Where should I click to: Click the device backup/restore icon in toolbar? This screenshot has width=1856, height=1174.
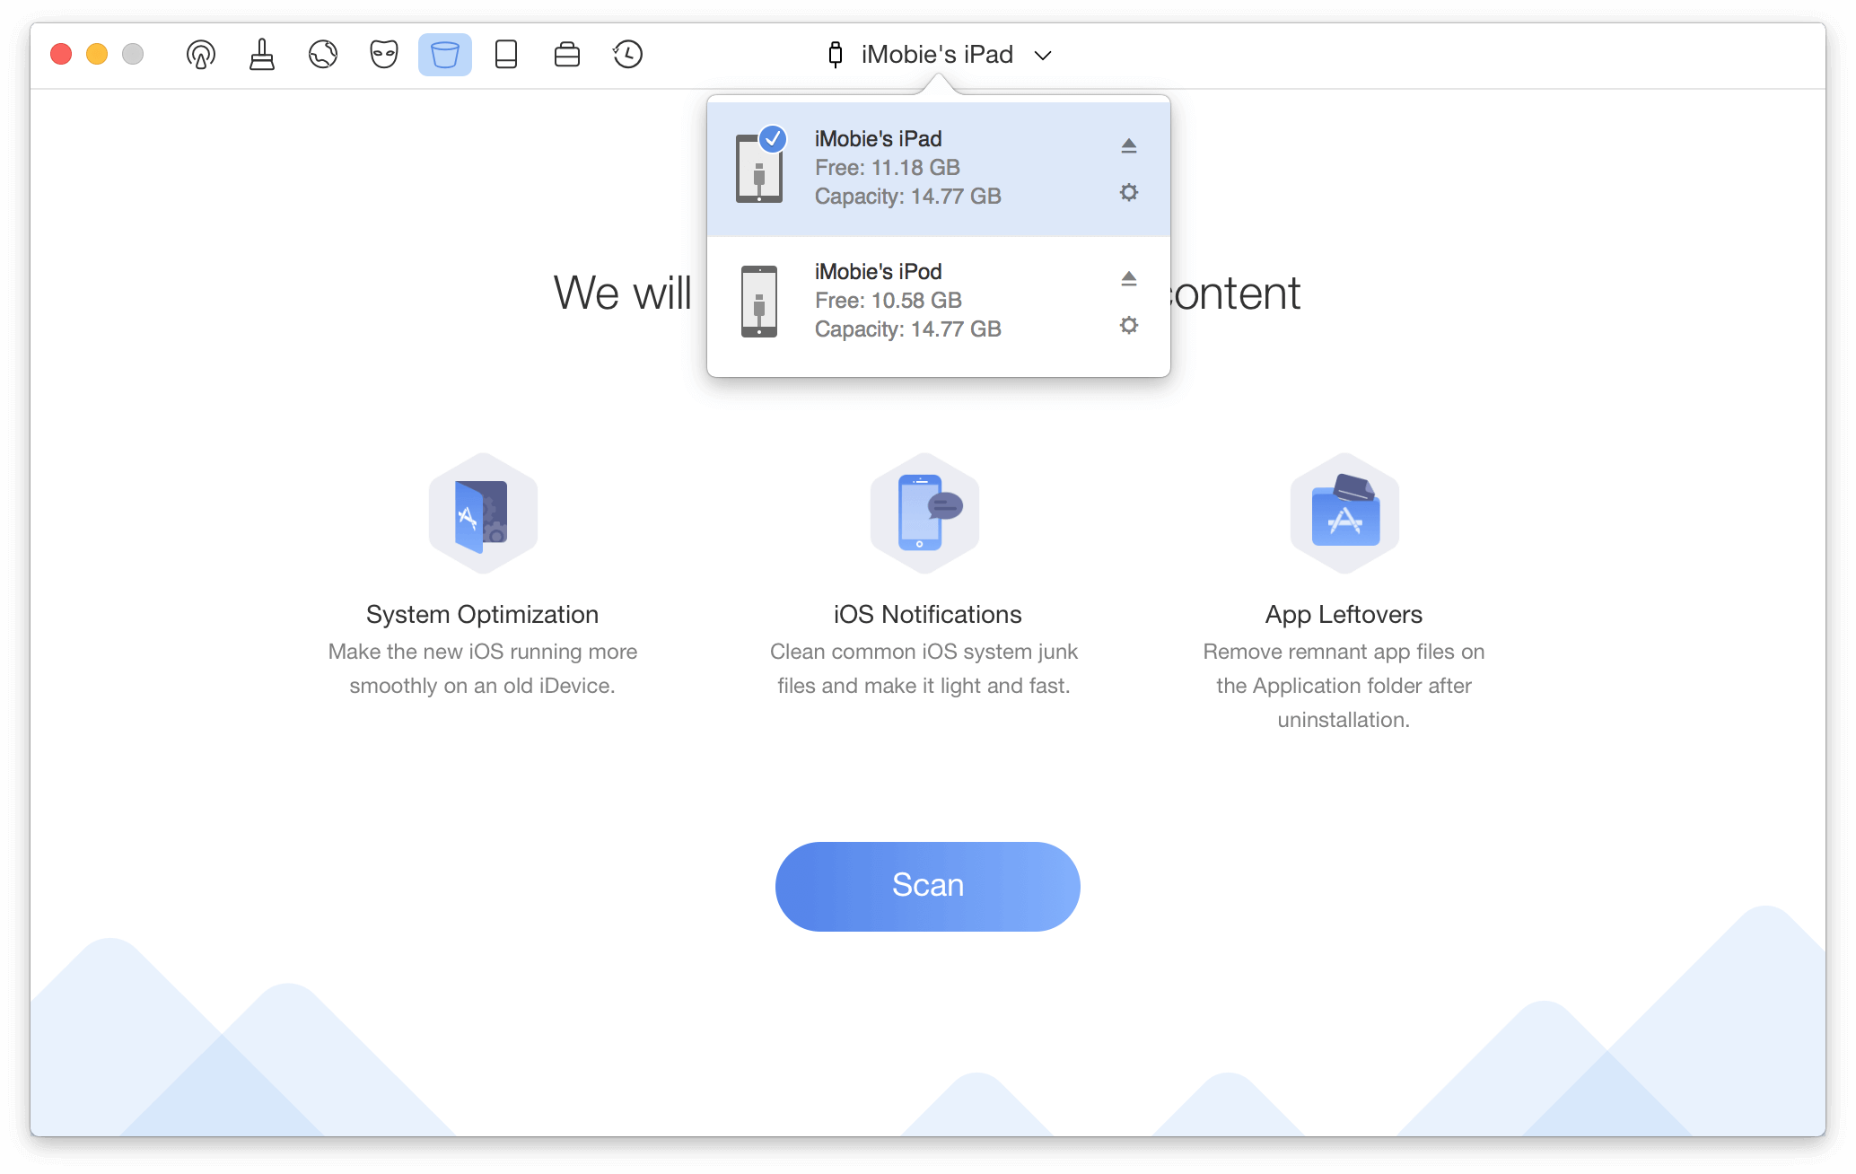click(627, 54)
